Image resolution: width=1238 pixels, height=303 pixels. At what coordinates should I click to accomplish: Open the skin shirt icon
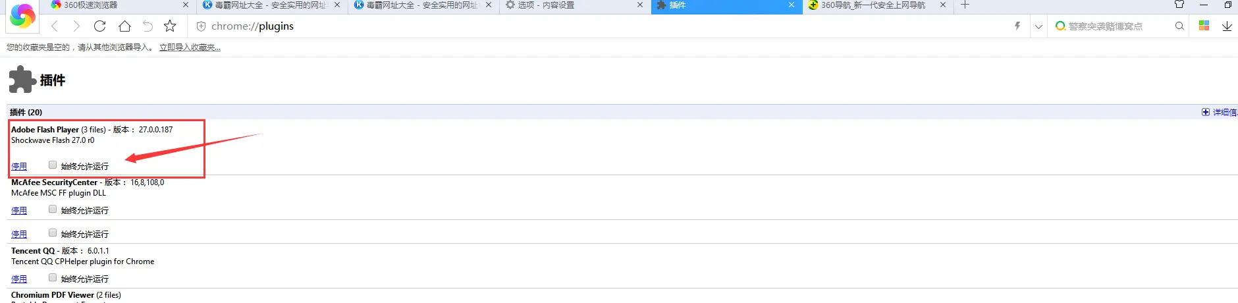(x=1179, y=5)
